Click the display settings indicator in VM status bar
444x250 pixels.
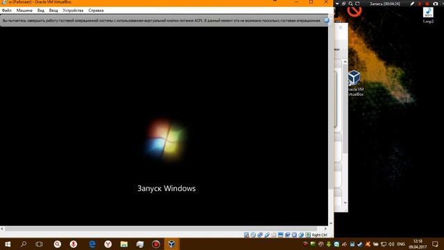click(280, 235)
